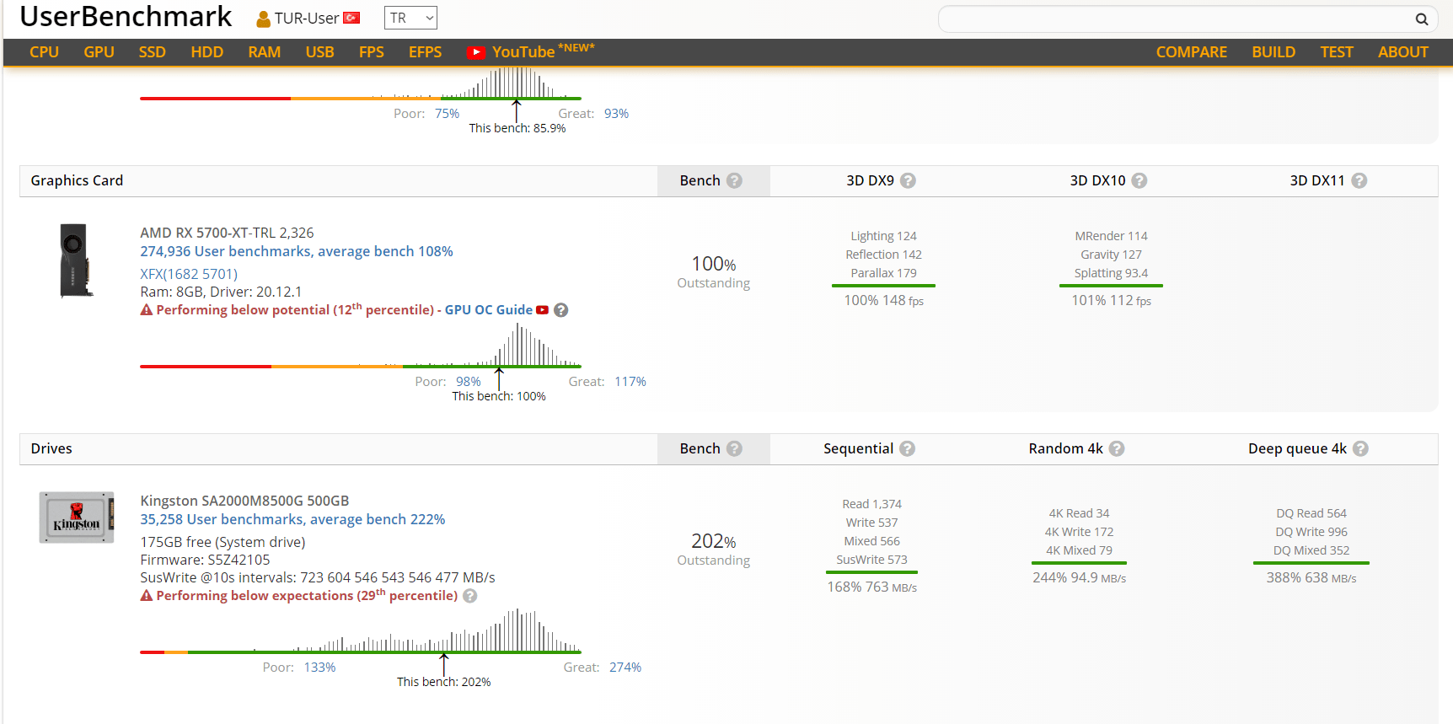Click the GPU benchmark distribution histogram
Viewport: 1453px width, 724px height.
361,346
